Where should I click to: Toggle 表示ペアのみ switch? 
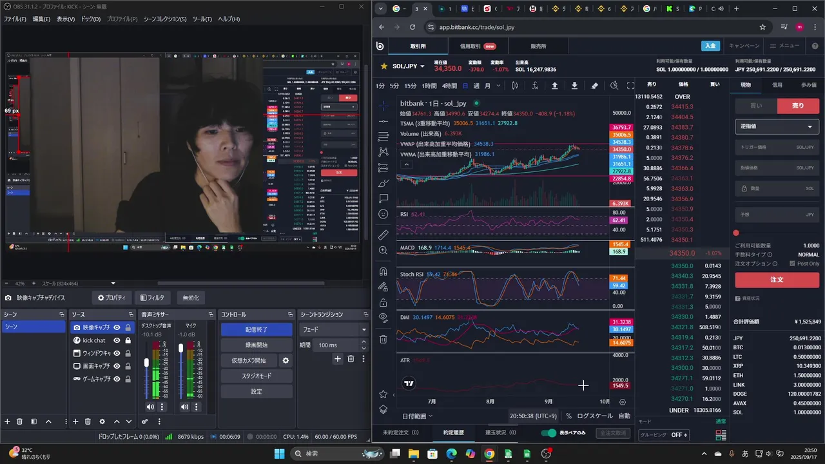[x=548, y=432]
